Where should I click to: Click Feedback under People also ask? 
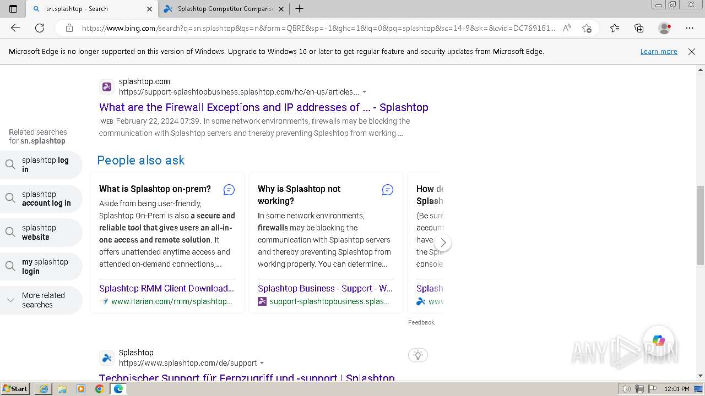tap(421, 322)
